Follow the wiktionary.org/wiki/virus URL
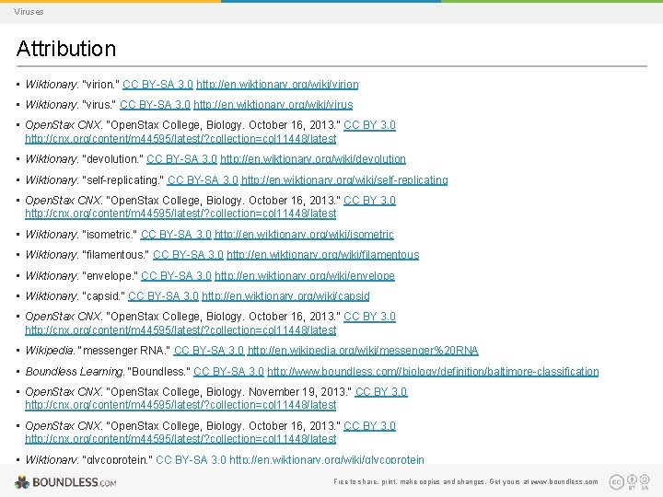The height and width of the screenshot is (497, 663). pyautogui.click(x=273, y=104)
